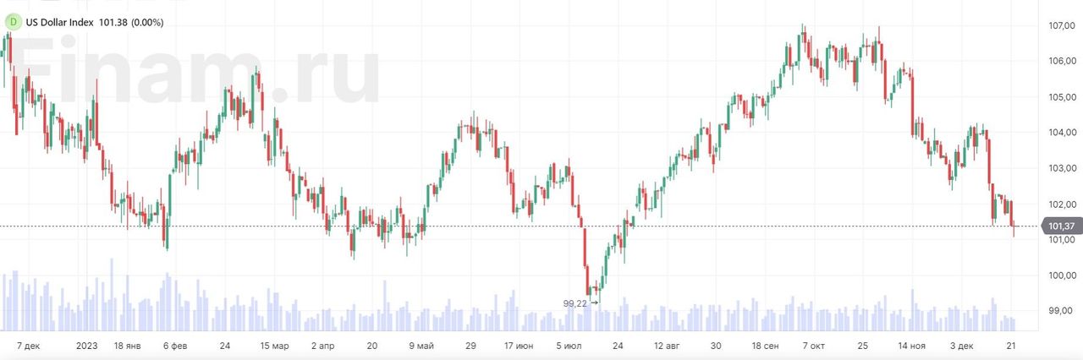This screenshot has height=360, width=1083.
Task: Click the 6 фев date label
Action: 176,346
